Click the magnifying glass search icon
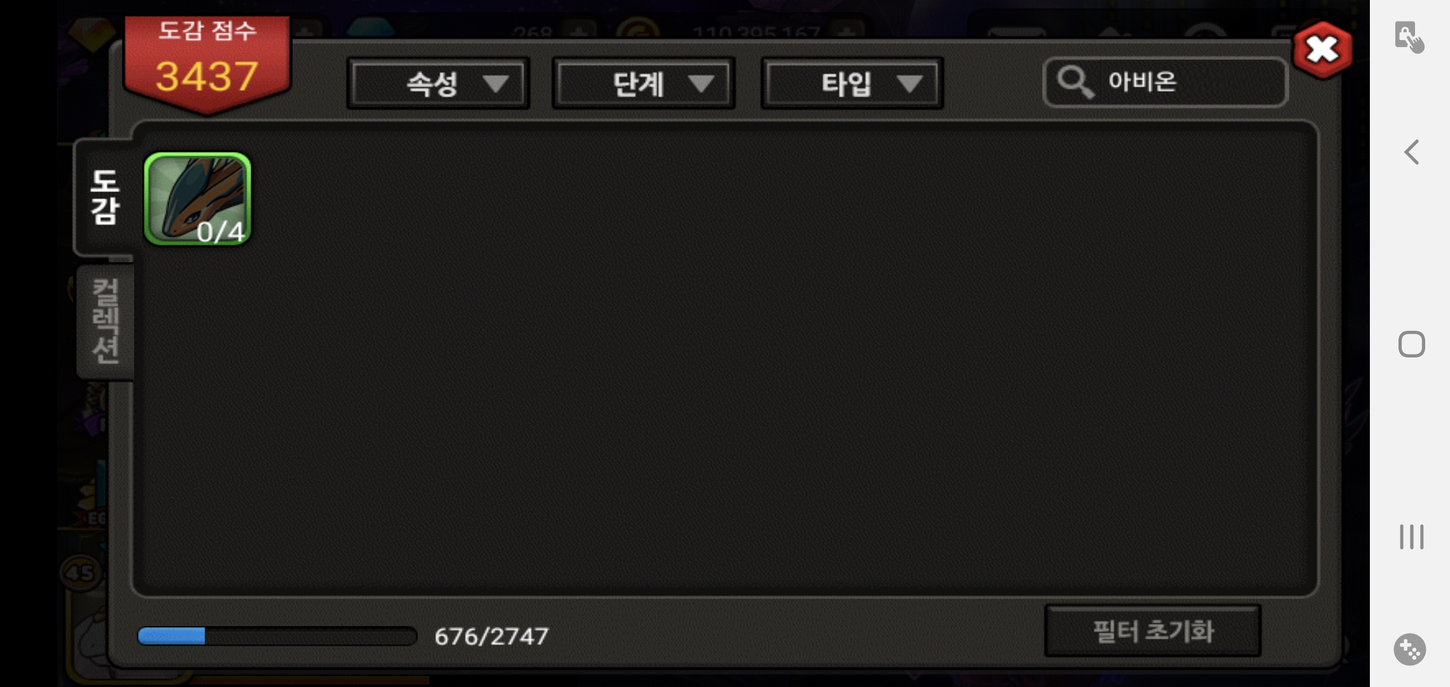 tap(1075, 83)
